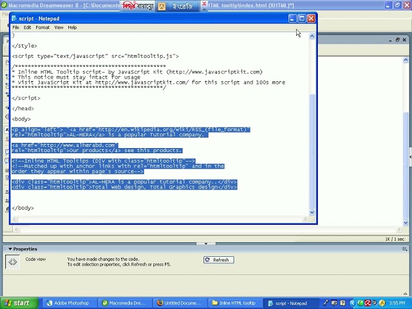
Task: Switch to Adobe Photoshop in taskbar
Action: (67, 303)
